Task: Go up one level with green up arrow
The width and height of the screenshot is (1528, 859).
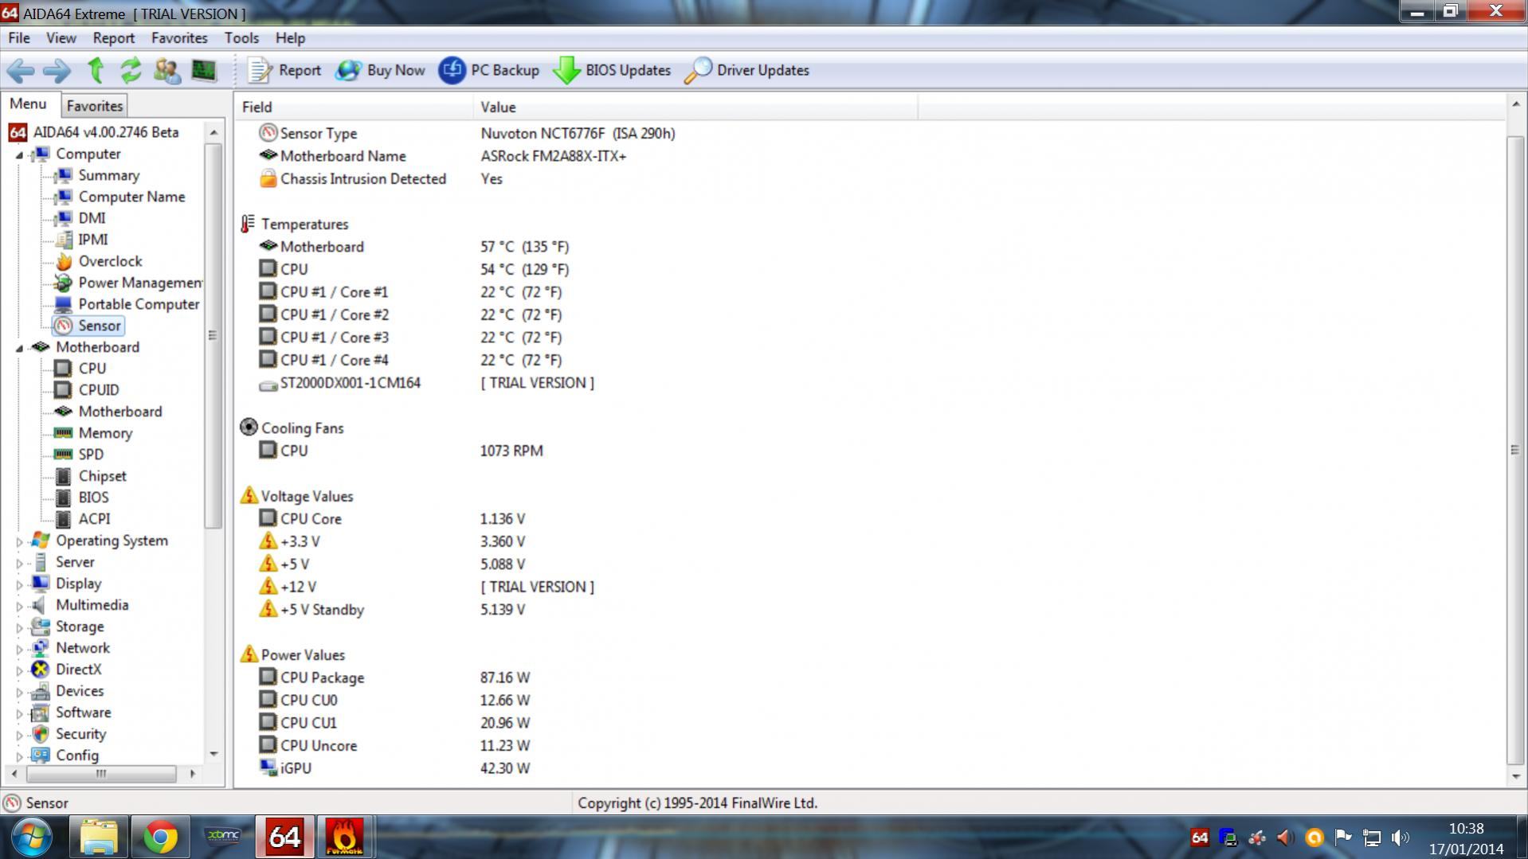Action: pyautogui.click(x=96, y=71)
